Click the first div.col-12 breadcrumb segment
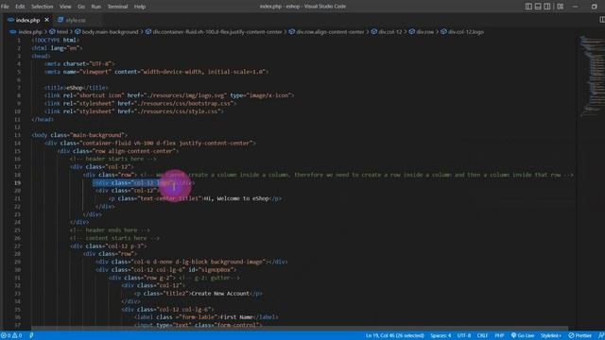The height and width of the screenshot is (340, 605). 390,32
